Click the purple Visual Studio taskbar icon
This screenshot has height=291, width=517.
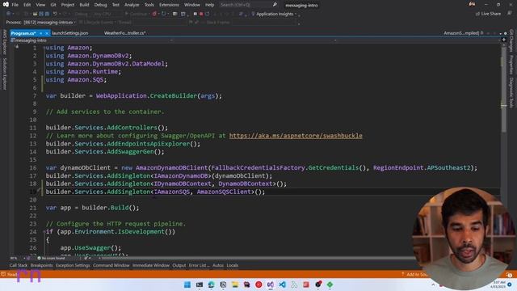[x=271, y=285]
